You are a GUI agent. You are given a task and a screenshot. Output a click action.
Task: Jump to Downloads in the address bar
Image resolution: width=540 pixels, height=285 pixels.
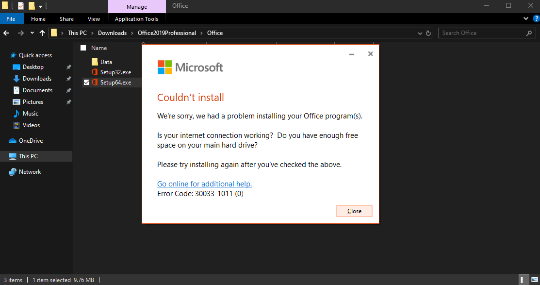(x=112, y=33)
